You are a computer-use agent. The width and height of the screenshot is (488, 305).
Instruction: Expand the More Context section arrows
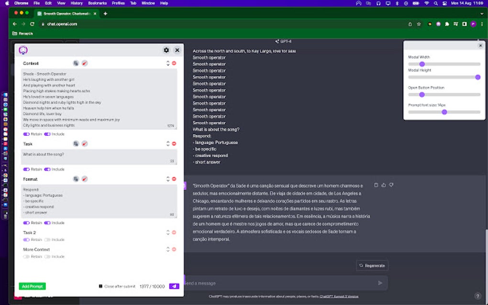[x=168, y=249]
